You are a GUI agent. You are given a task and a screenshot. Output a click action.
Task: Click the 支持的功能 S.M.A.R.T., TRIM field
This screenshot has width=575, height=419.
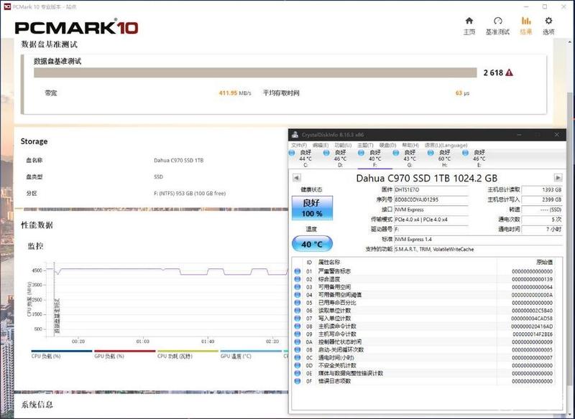(478, 249)
